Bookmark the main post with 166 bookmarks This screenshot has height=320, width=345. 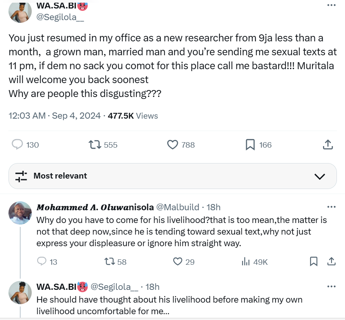point(250,145)
